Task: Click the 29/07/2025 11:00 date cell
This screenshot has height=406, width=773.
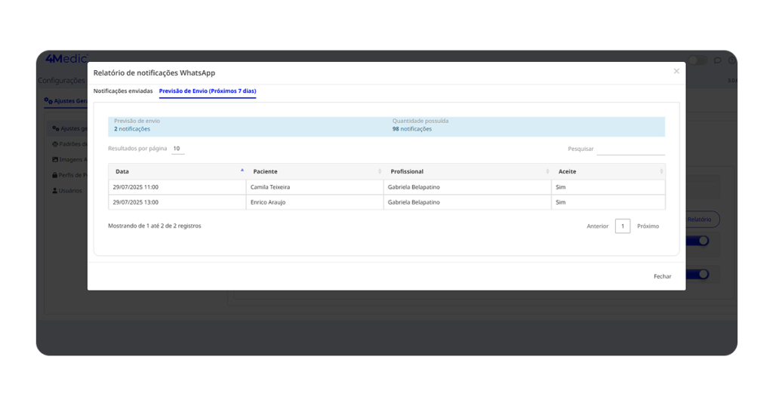Action: 177,187
